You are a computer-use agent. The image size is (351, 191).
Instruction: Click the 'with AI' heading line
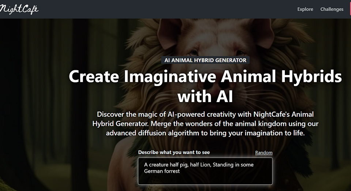[x=205, y=96]
